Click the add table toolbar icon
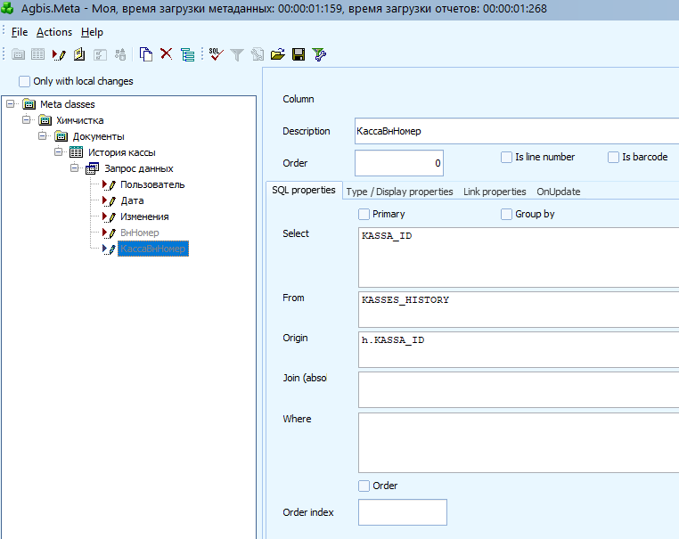Image resolution: width=679 pixels, height=539 pixels. [x=37, y=54]
